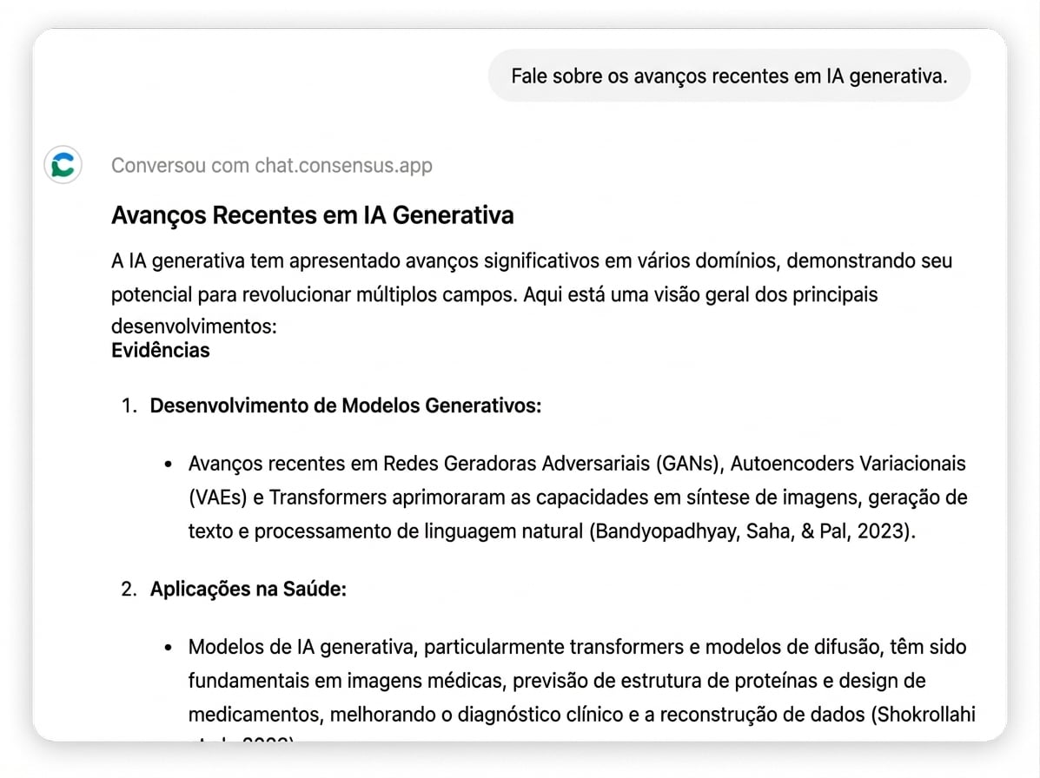The width and height of the screenshot is (1040, 778).
Task: Select the heading "Avanços Recentes em IA Generativa"
Action: tap(312, 215)
